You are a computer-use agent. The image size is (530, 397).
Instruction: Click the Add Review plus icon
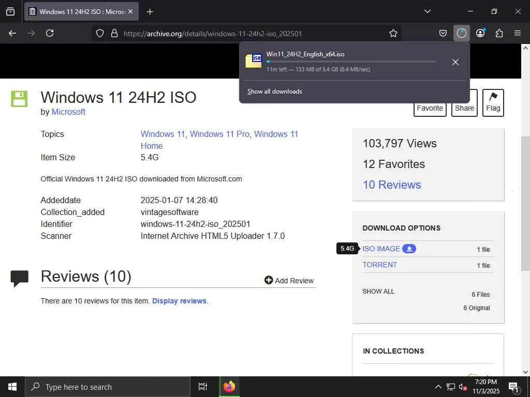coord(269,280)
